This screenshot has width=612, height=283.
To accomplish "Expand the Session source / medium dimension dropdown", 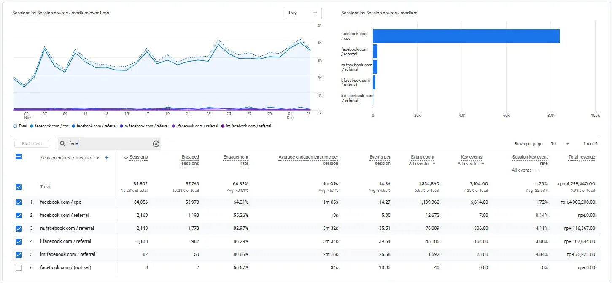I will (x=98, y=158).
